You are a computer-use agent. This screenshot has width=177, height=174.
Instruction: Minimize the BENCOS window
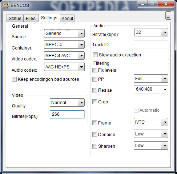pyautogui.click(x=142, y=4)
